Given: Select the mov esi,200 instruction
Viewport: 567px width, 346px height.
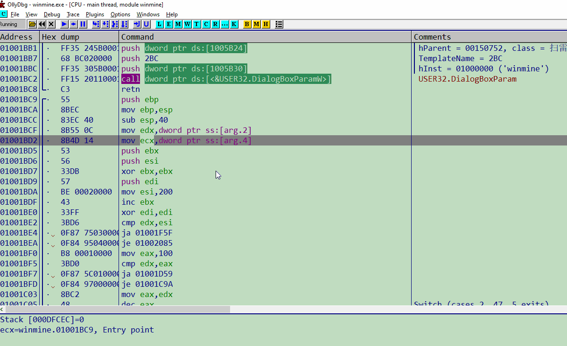Looking at the screenshot, I should tap(147, 192).
